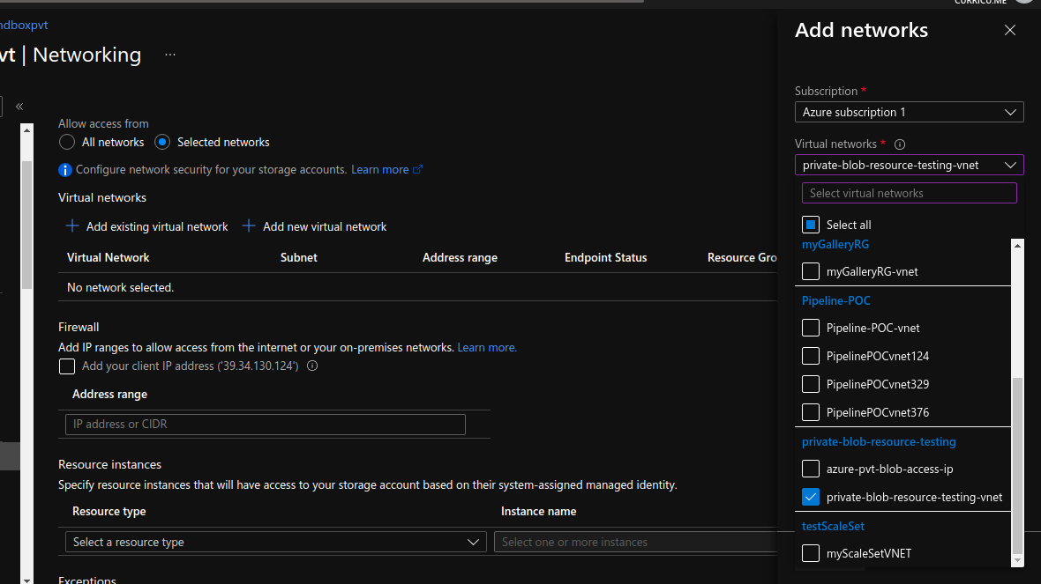This screenshot has height=584, width=1041.
Task: Click the left page scrollbar up arrow
Action: tap(26, 130)
